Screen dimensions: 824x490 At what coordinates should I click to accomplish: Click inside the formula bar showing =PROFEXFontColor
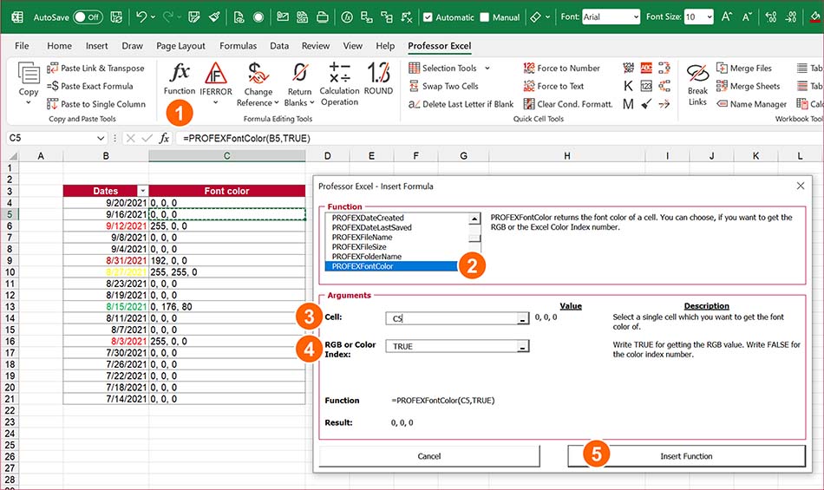pyautogui.click(x=500, y=138)
